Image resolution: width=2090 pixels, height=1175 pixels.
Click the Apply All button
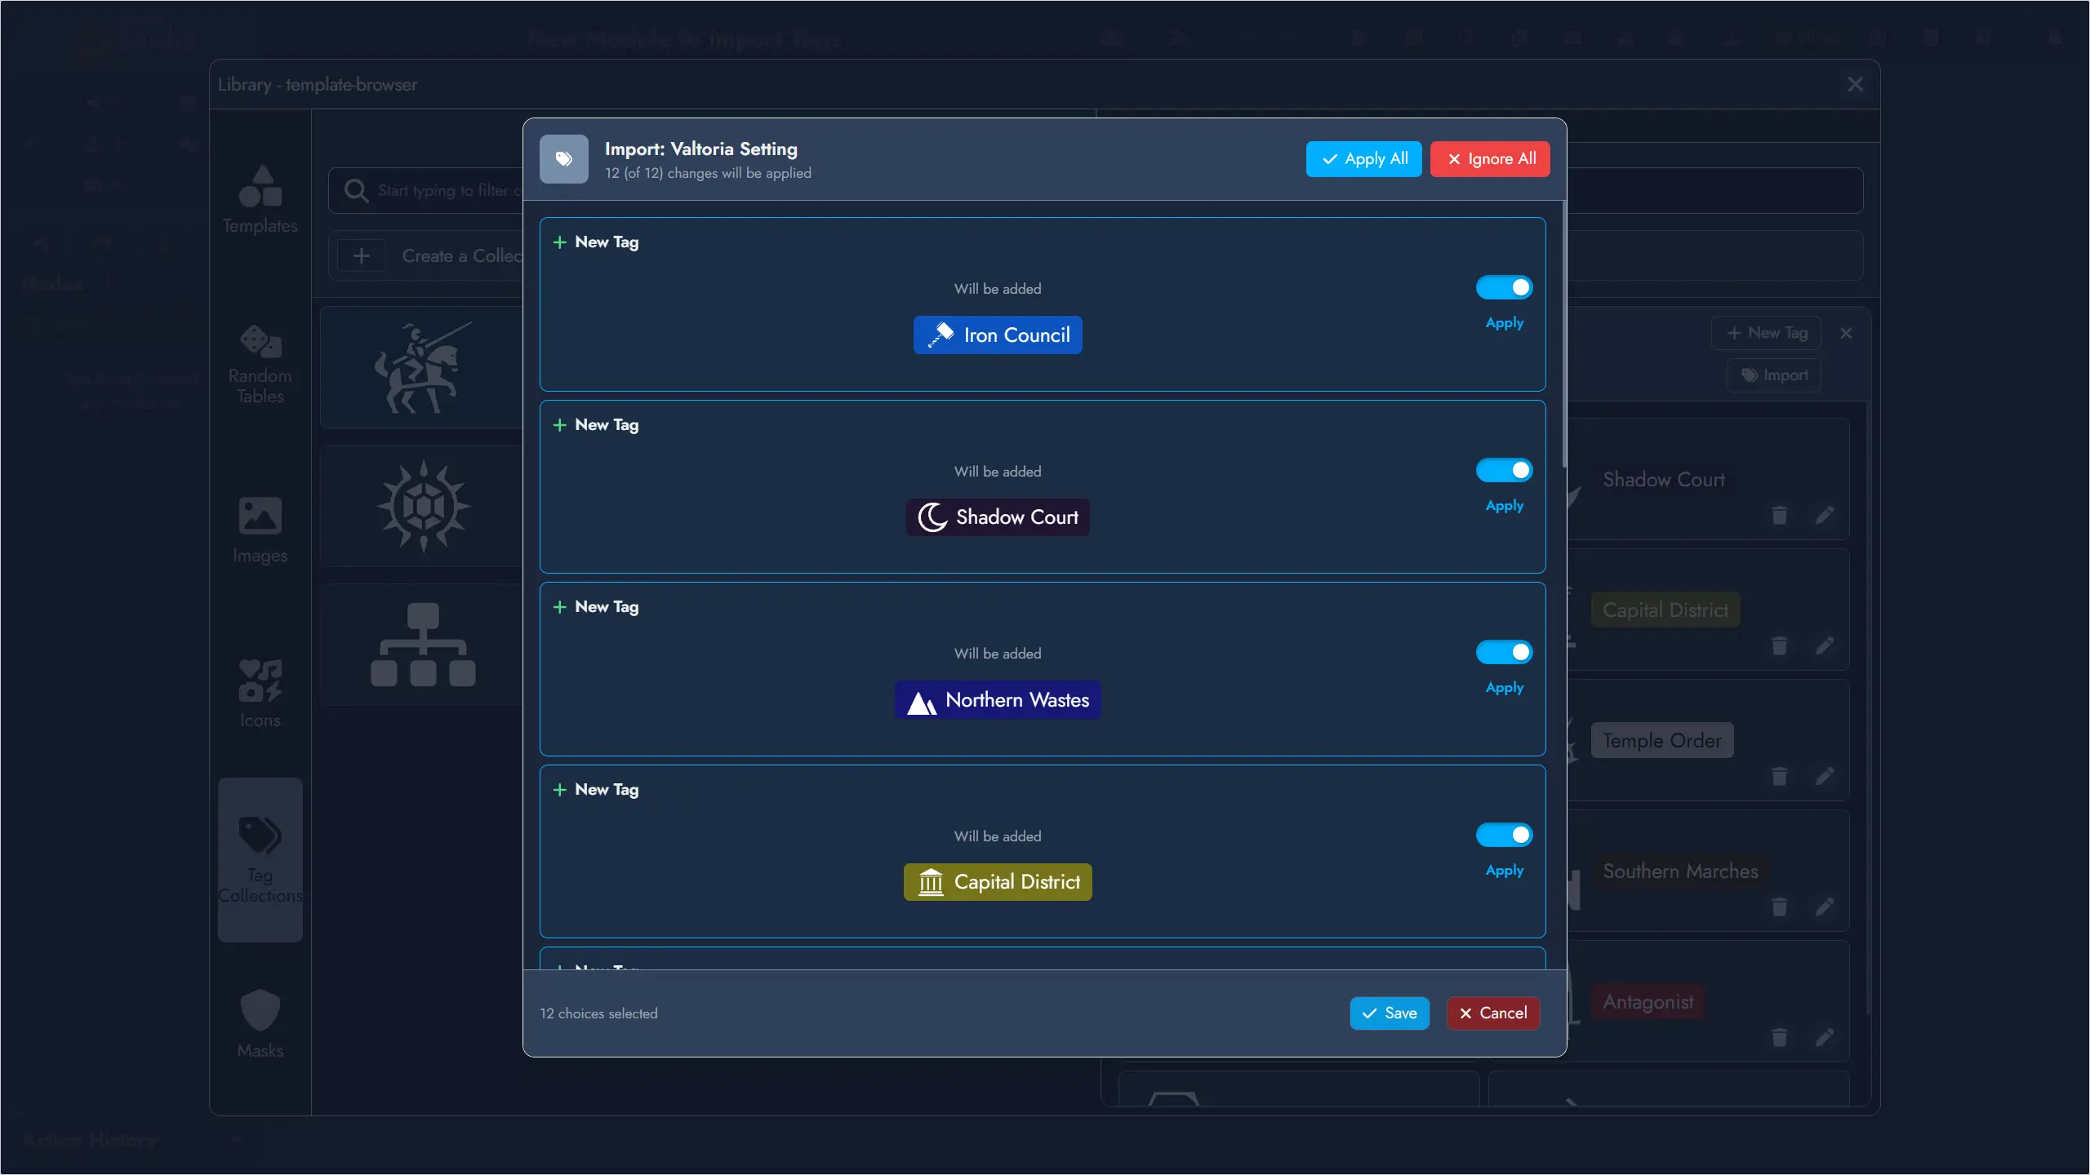click(1363, 158)
